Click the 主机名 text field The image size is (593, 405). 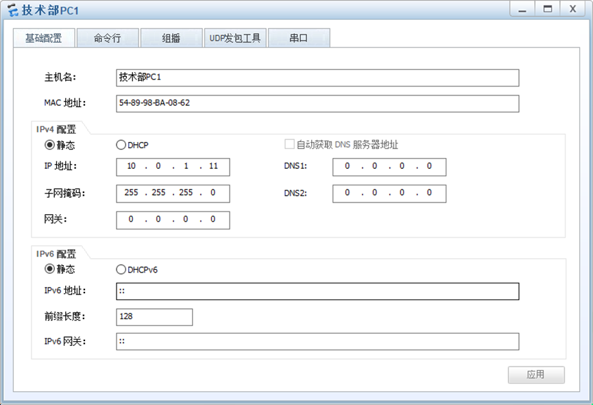coord(317,78)
